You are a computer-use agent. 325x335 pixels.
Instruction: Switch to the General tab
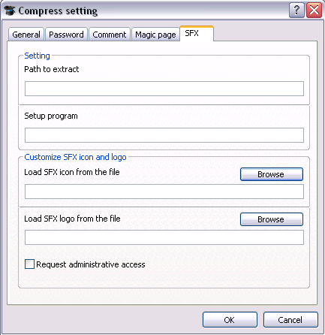click(x=26, y=35)
